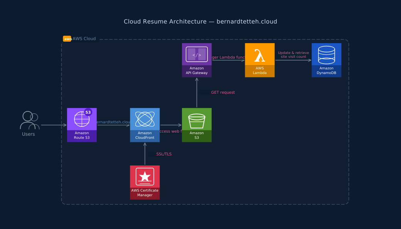Select the bernardtetteh.cloud arrow label
401x229 pixels.
(x=114, y=122)
